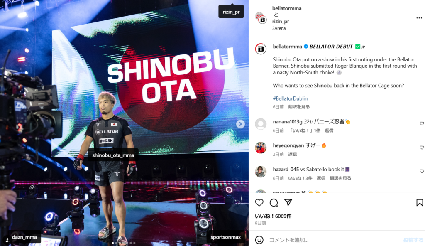
Task: Like heyegongyan's comment heart
Action: click(422, 148)
